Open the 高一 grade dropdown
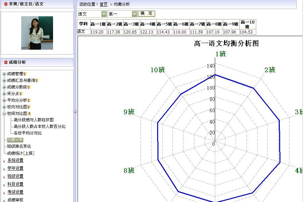This screenshot has width=304, height=202. (x=134, y=14)
